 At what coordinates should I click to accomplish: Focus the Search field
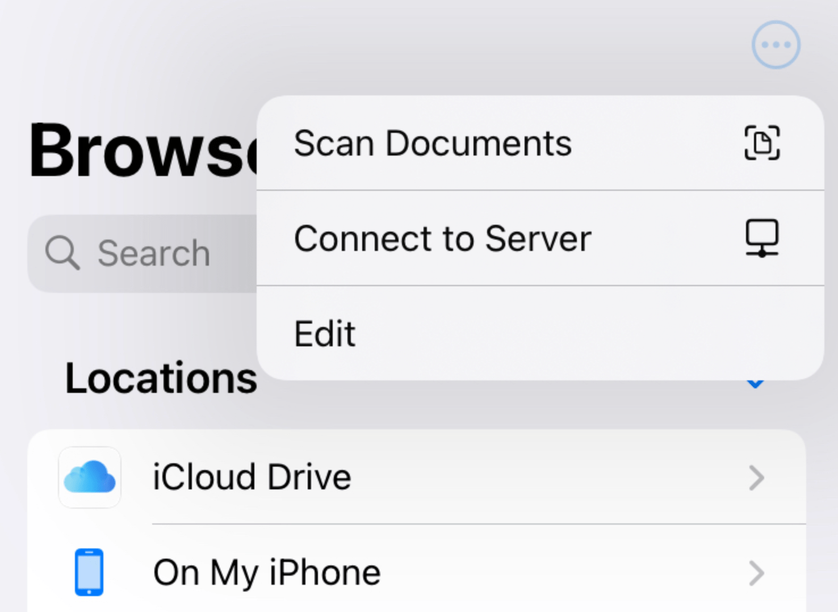click(143, 253)
